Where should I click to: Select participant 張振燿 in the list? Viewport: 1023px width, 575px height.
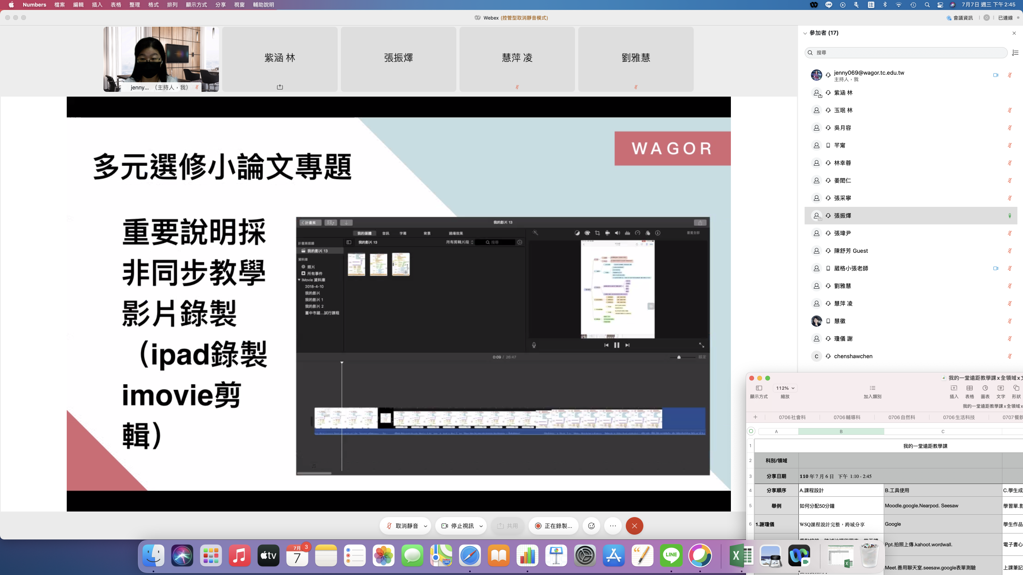coord(842,216)
